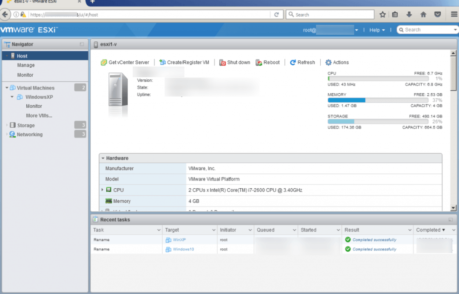Image resolution: width=459 pixels, height=294 pixels.
Task: Open the Actions gear menu
Action: click(x=337, y=63)
